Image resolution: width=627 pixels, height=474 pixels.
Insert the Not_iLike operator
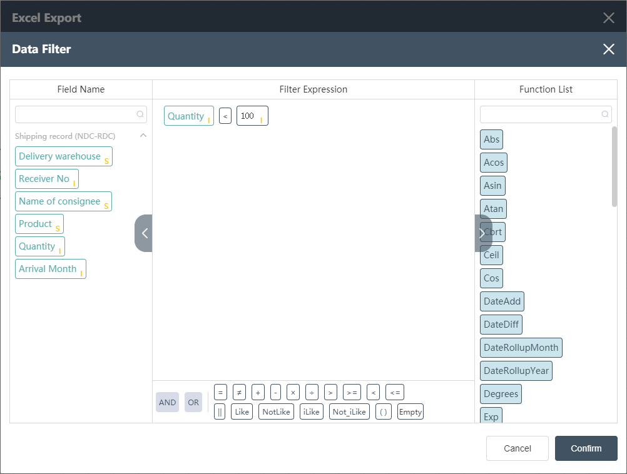pos(349,411)
